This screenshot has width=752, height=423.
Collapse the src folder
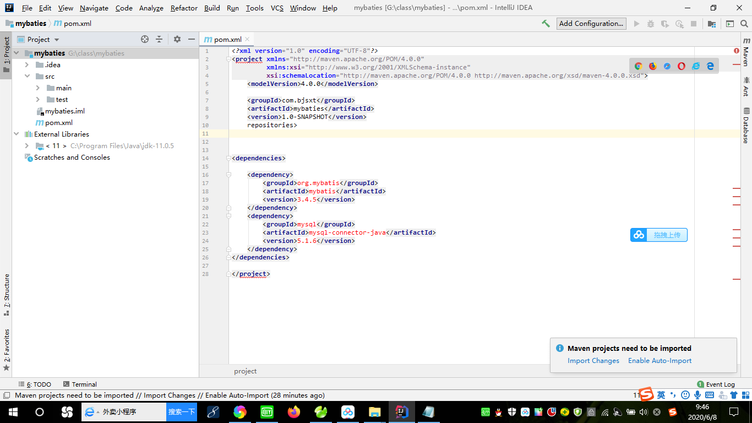[27, 77]
